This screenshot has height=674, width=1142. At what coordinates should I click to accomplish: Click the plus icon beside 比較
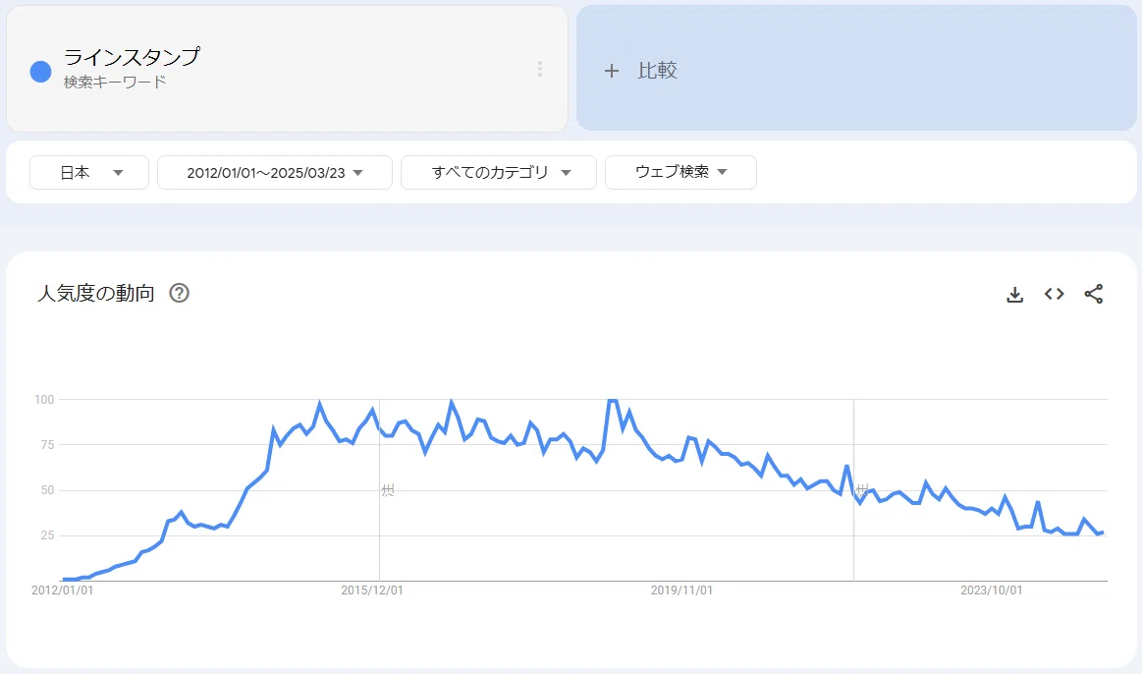coord(612,71)
